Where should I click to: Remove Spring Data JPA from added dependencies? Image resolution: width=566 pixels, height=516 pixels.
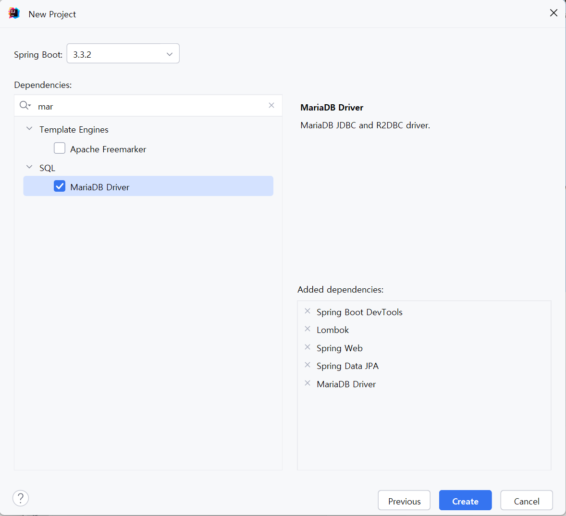pos(308,365)
